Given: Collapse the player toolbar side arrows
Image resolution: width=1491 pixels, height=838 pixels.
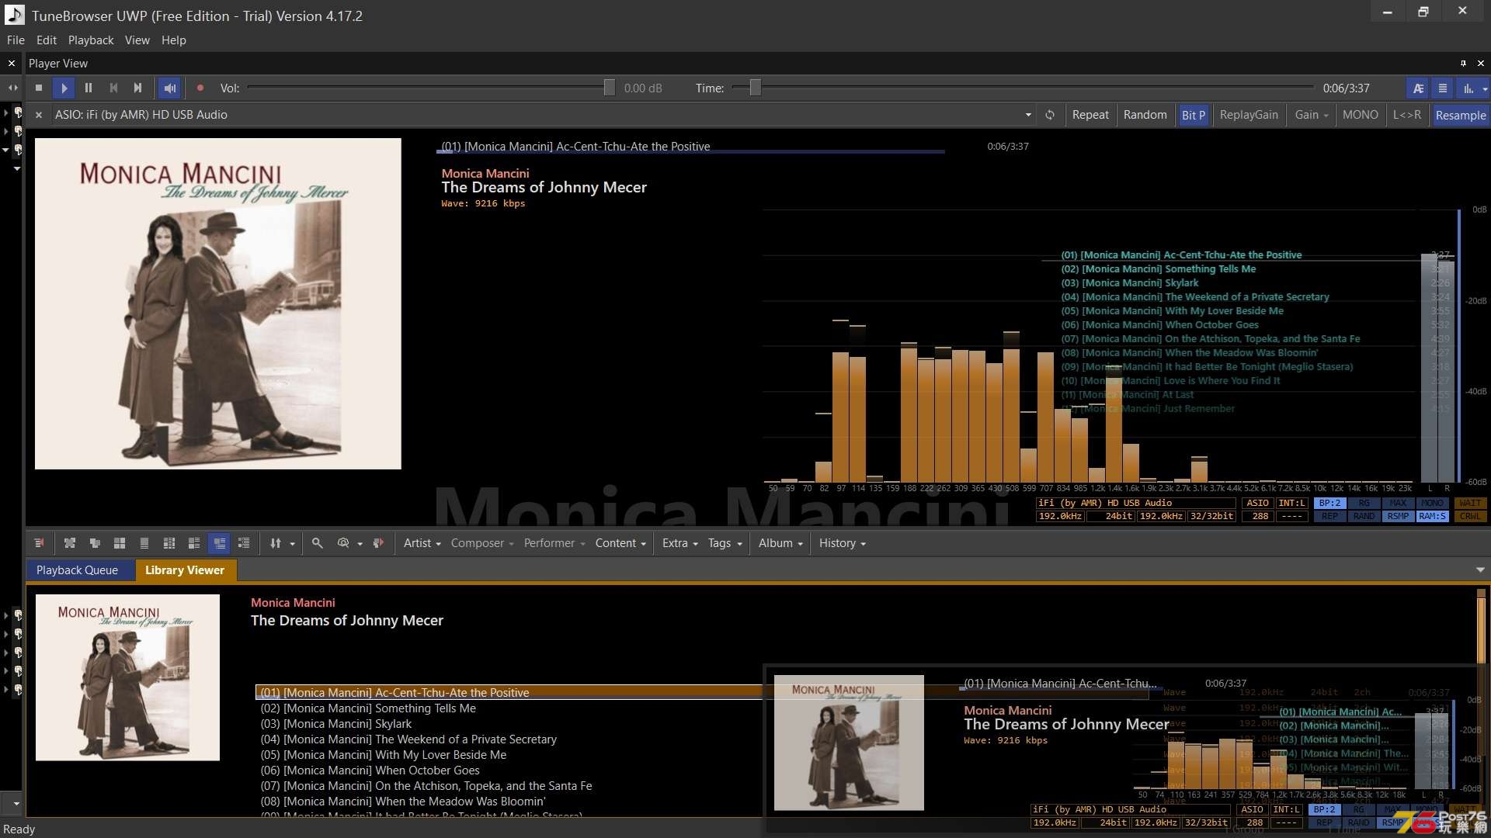Looking at the screenshot, I should 12,88.
